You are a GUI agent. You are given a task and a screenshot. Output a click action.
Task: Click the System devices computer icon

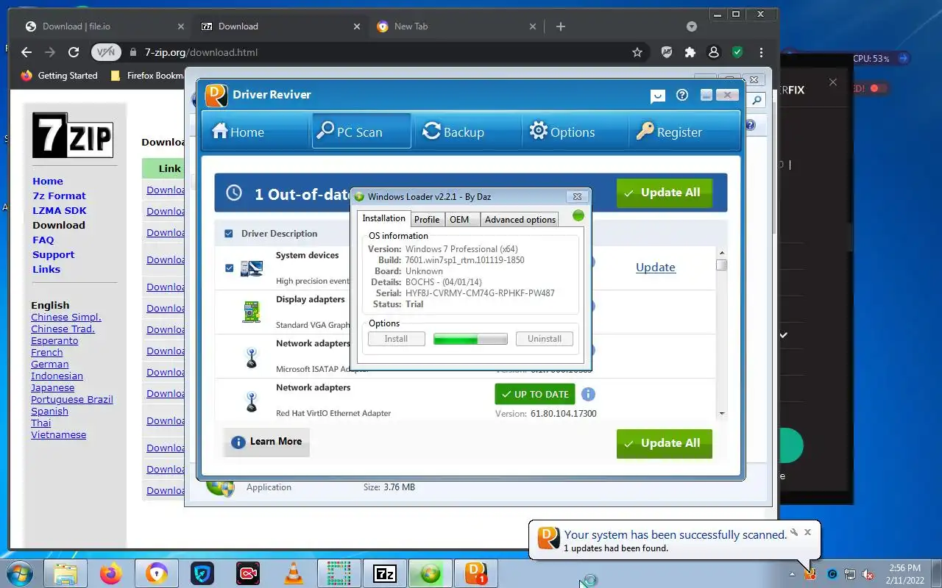(252, 268)
